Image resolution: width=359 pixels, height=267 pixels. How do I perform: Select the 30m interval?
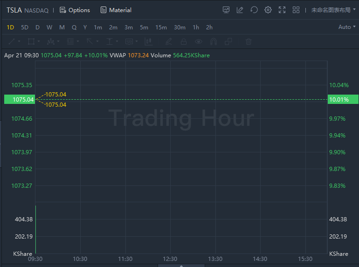click(x=179, y=27)
